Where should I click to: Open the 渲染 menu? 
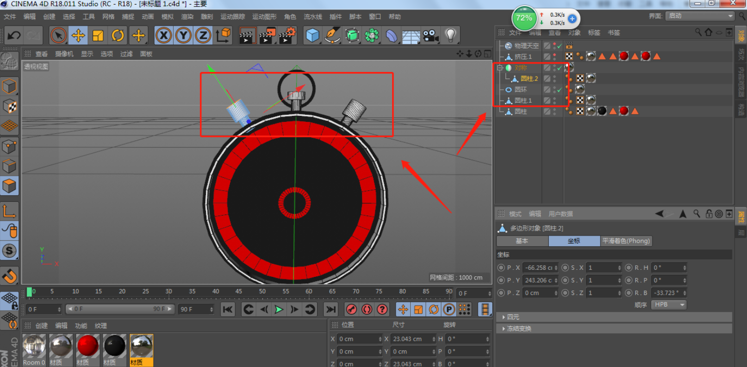[x=187, y=17]
